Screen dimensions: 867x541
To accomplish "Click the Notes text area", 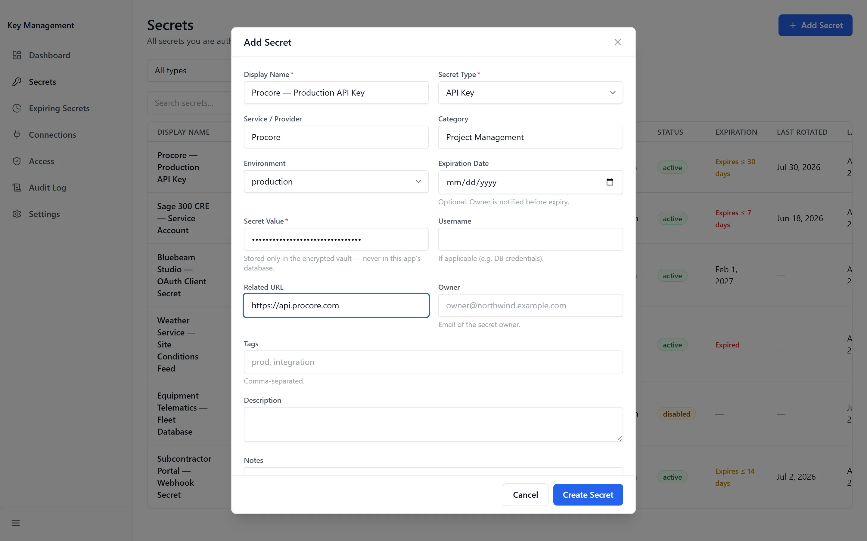I will click(x=433, y=471).
